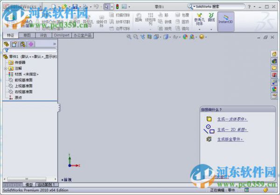Open the File Explorer folder task pane icon

click(x=274, y=68)
